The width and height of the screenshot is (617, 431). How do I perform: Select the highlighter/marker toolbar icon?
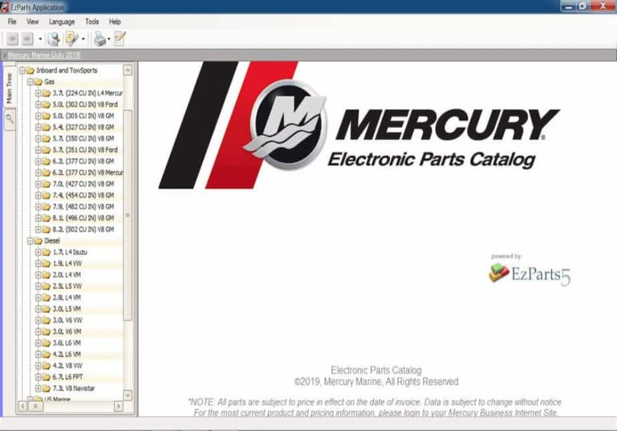click(x=71, y=38)
